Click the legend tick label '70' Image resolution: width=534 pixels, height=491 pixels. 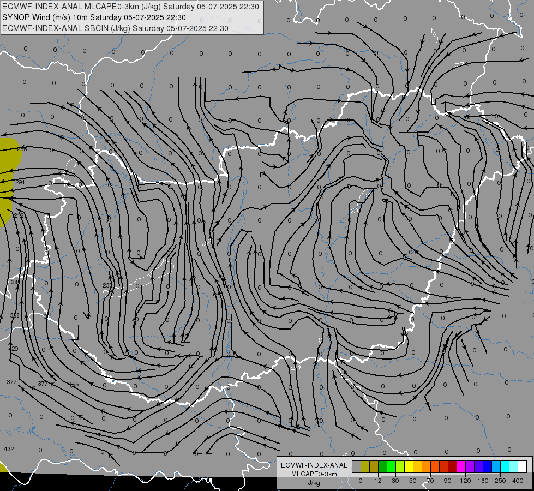click(x=430, y=481)
